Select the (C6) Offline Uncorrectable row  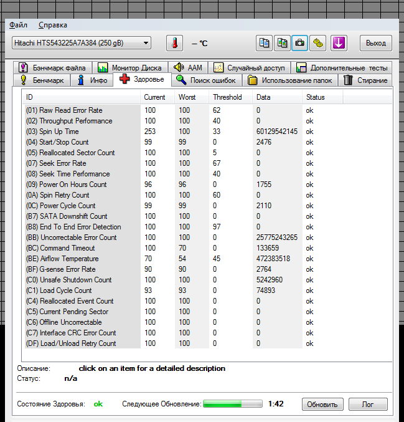(183, 322)
